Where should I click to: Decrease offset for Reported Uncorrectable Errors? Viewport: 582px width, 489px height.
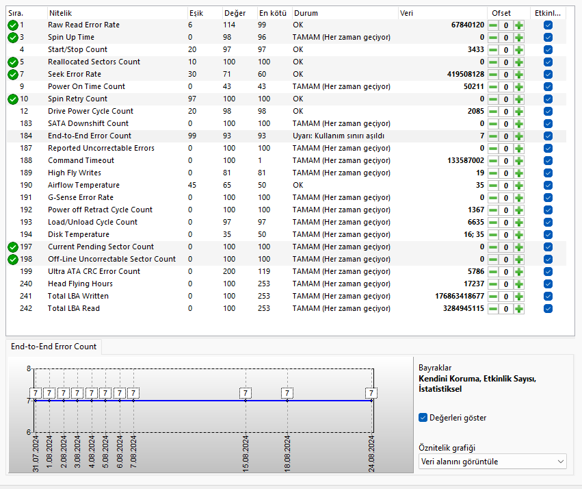(493, 148)
